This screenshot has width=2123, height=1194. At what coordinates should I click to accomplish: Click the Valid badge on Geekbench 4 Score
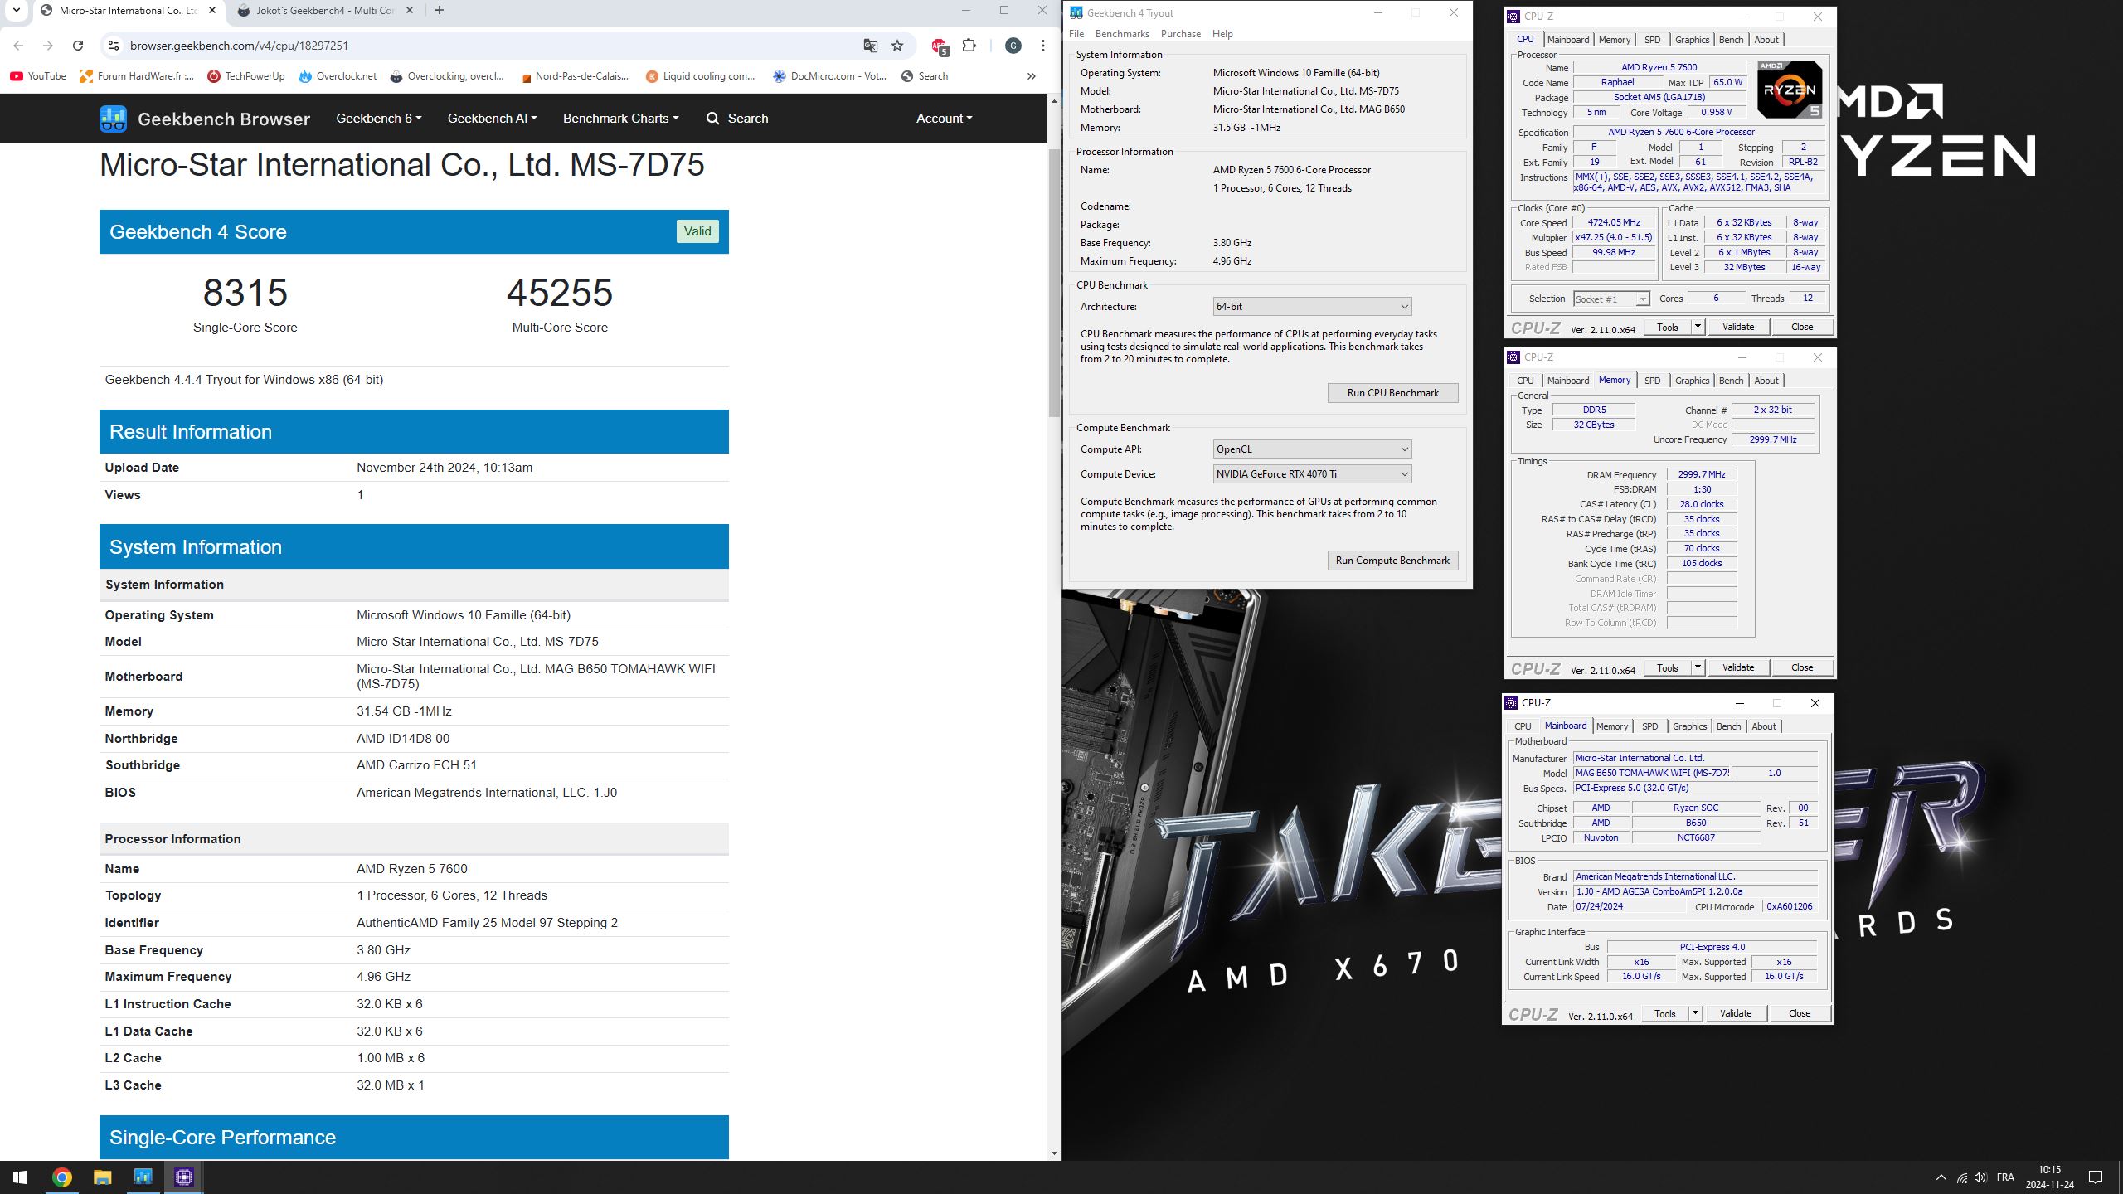pos(697,231)
